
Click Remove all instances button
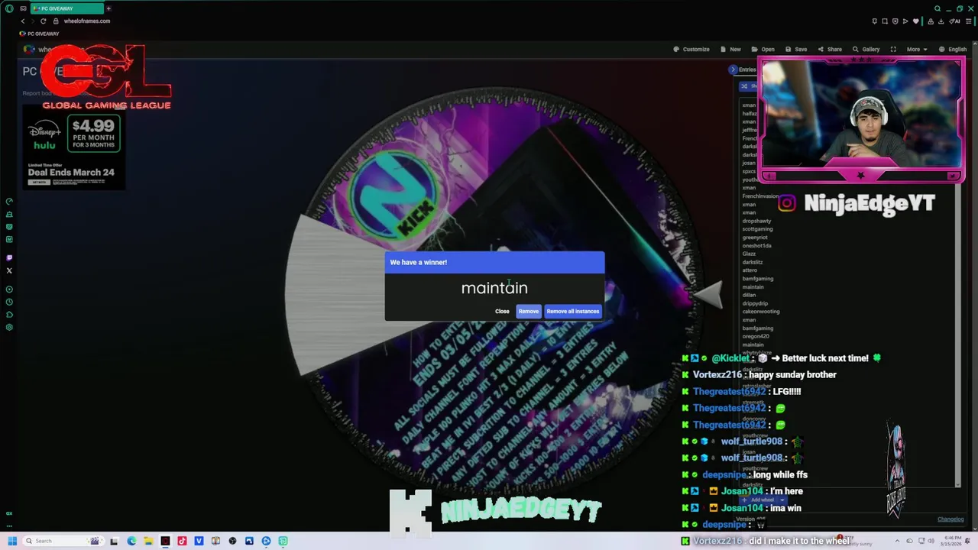tap(573, 311)
